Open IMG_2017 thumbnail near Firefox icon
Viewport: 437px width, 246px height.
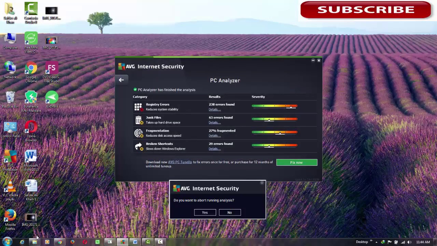pos(31,220)
